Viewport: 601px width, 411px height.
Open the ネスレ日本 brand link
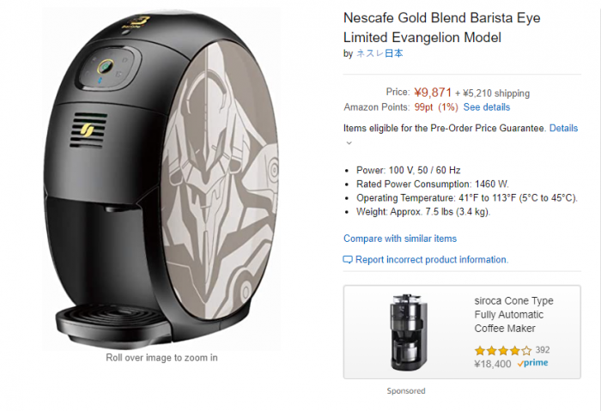379,53
